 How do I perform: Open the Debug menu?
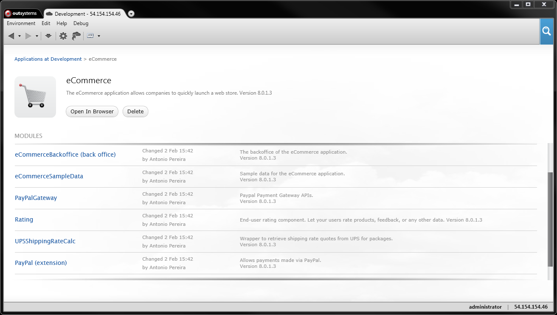pyautogui.click(x=81, y=23)
